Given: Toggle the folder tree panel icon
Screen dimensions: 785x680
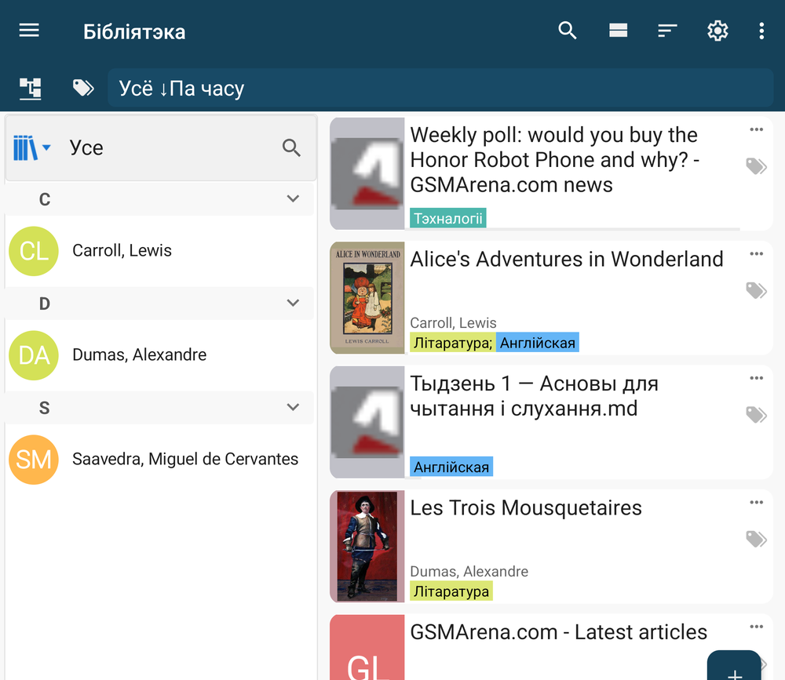Looking at the screenshot, I should tap(30, 89).
